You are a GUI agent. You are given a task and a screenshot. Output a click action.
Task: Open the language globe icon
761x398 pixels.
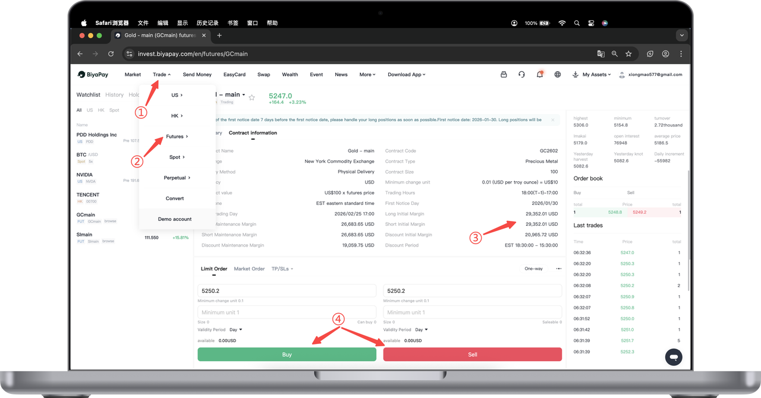557,75
